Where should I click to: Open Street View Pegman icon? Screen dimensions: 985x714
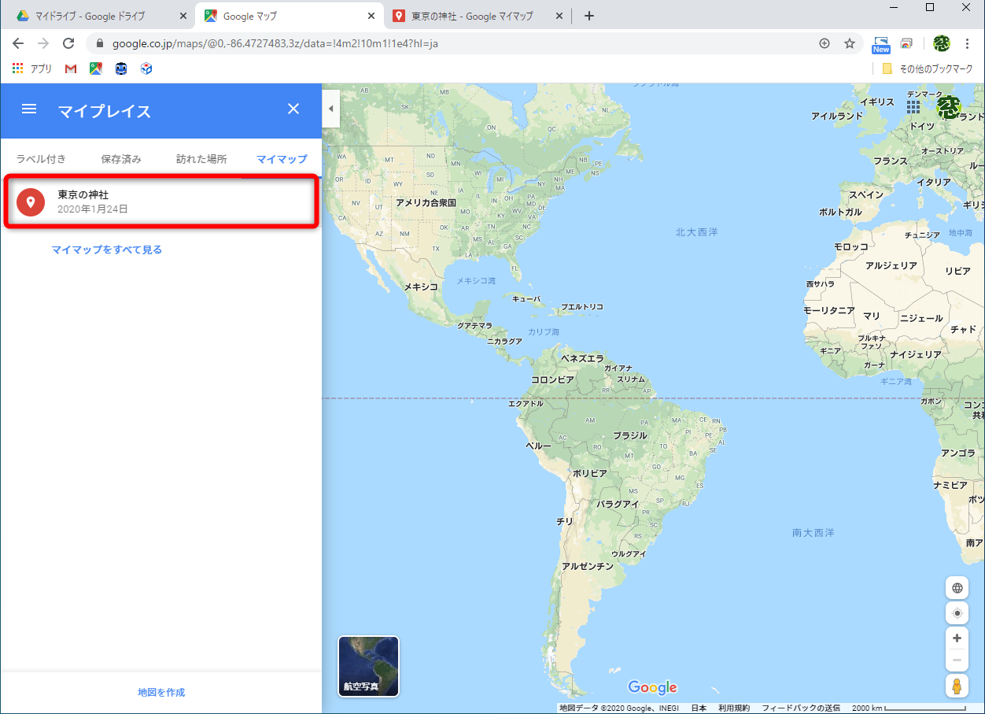click(957, 686)
